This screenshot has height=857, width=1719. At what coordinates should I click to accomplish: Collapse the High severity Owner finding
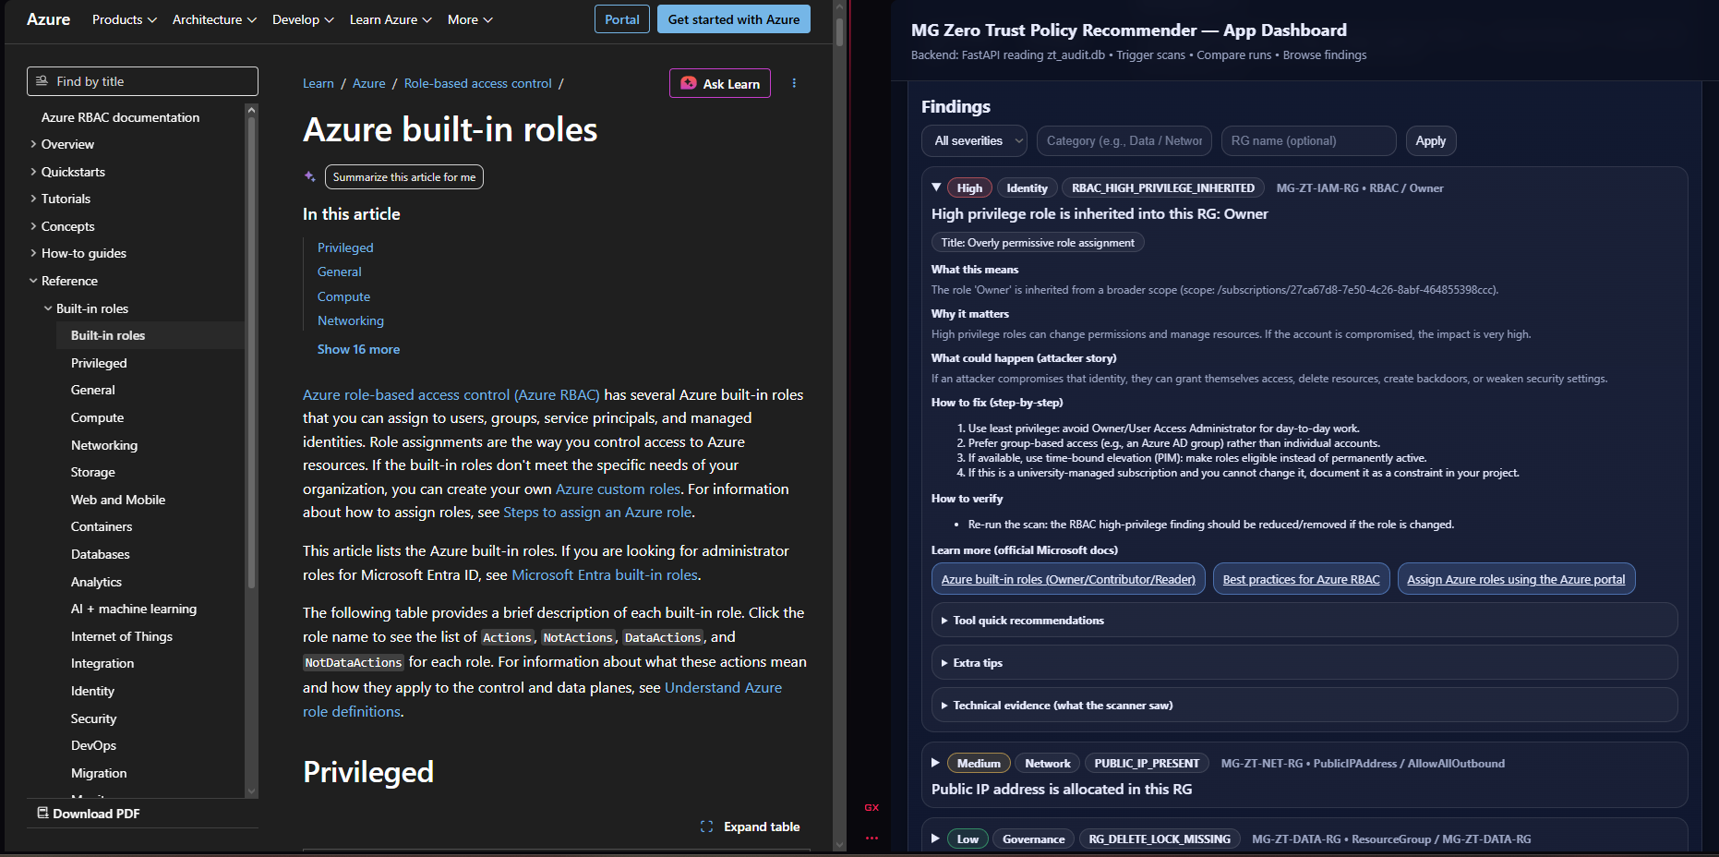point(936,187)
